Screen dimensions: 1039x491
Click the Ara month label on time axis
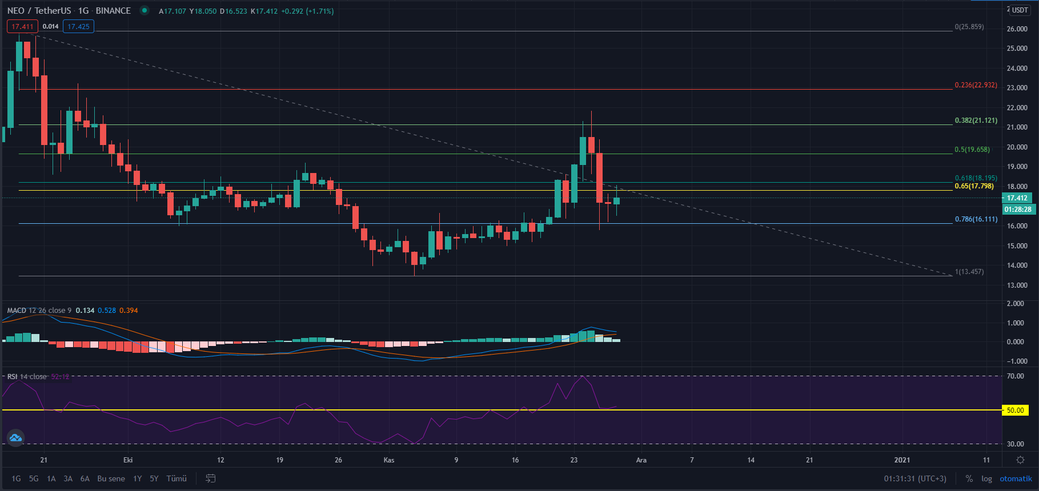[641, 460]
